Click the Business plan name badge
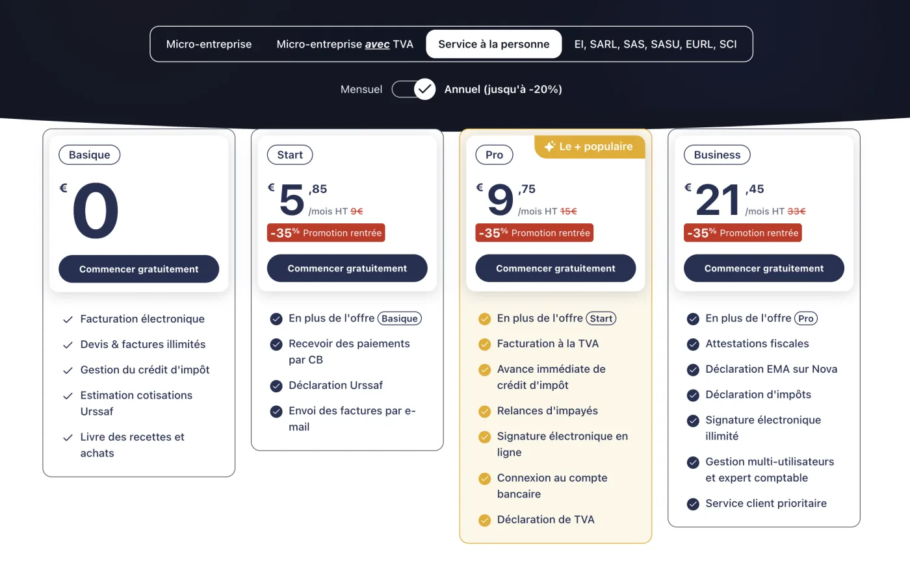The width and height of the screenshot is (910, 561). [x=717, y=155]
